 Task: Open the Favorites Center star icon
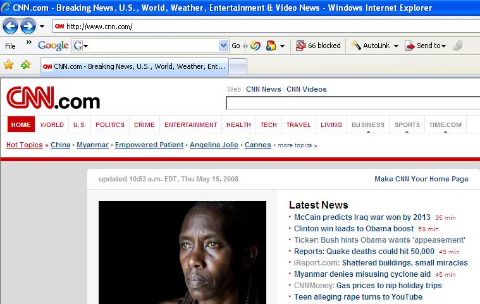click(9, 65)
